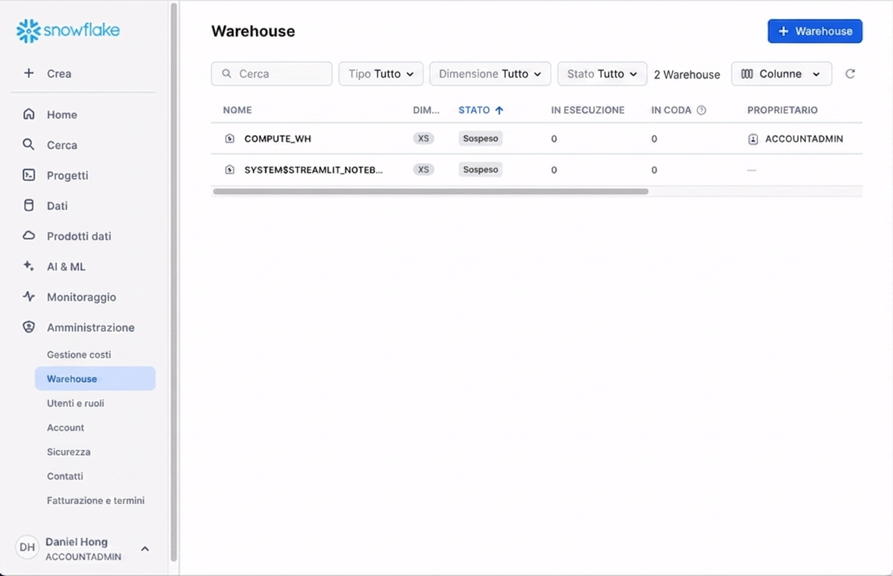Open the COMPUTE_WH warehouse

click(x=278, y=138)
